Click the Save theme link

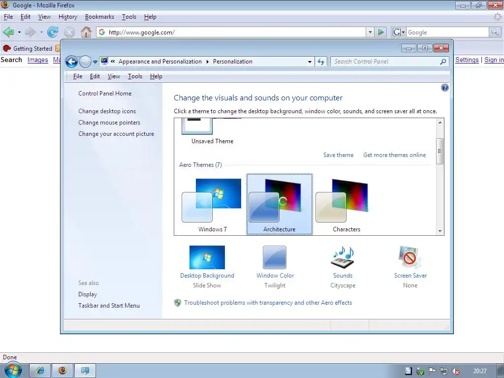(338, 155)
